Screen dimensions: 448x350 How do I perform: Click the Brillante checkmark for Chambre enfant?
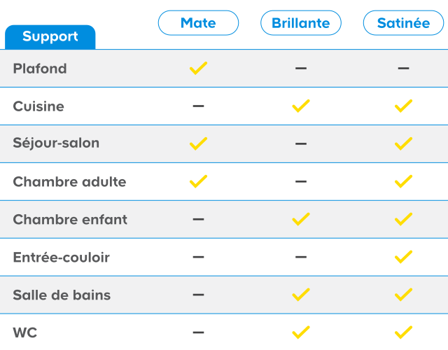click(301, 219)
